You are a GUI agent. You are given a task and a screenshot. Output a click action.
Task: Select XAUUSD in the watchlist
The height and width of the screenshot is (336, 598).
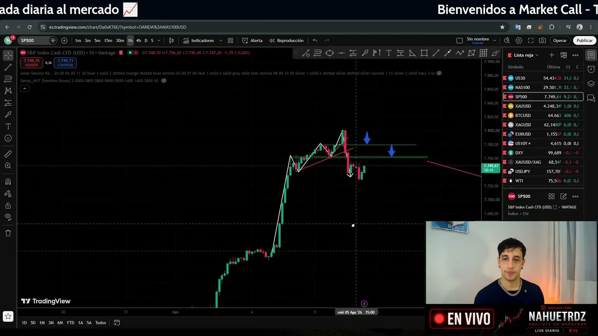pyautogui.click(x=543, y=106)
